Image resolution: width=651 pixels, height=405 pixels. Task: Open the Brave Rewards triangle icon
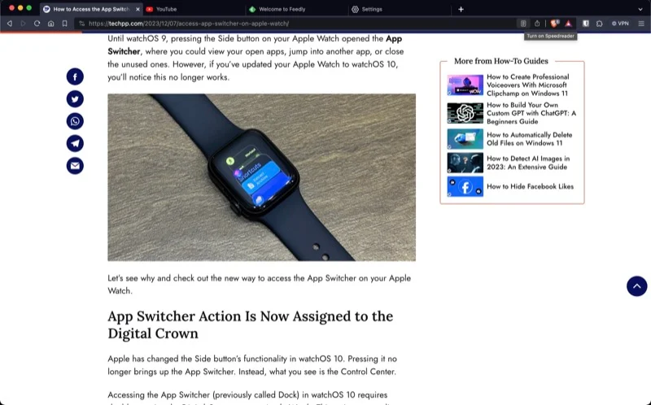(x=568, y=24)
